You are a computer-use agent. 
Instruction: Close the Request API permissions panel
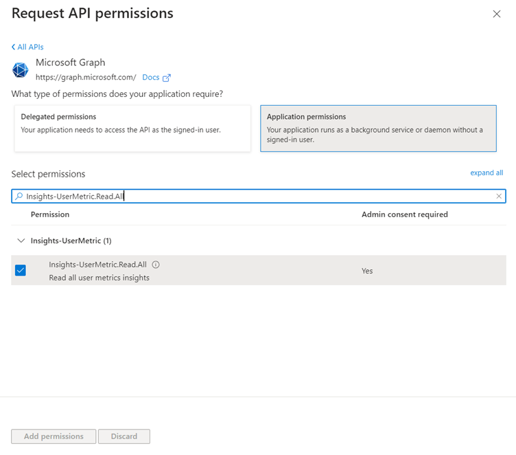coord(497,14)
